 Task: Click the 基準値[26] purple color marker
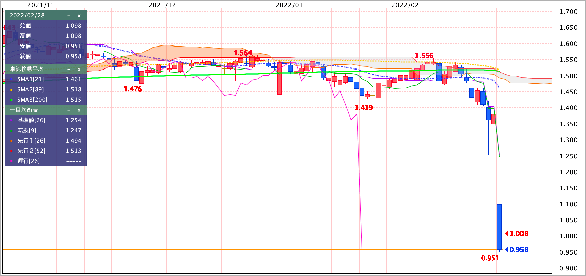coord(11,121)
